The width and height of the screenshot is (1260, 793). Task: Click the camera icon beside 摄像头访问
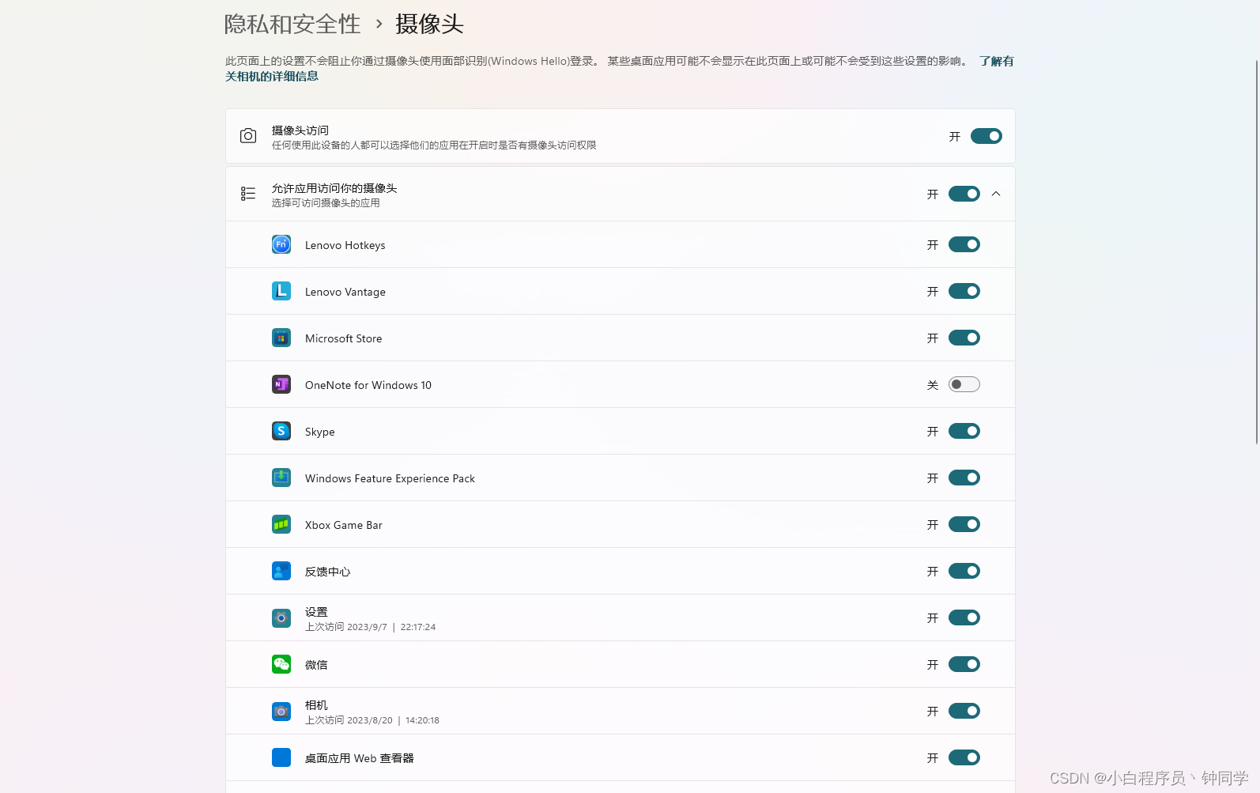[x=248, y=136]
